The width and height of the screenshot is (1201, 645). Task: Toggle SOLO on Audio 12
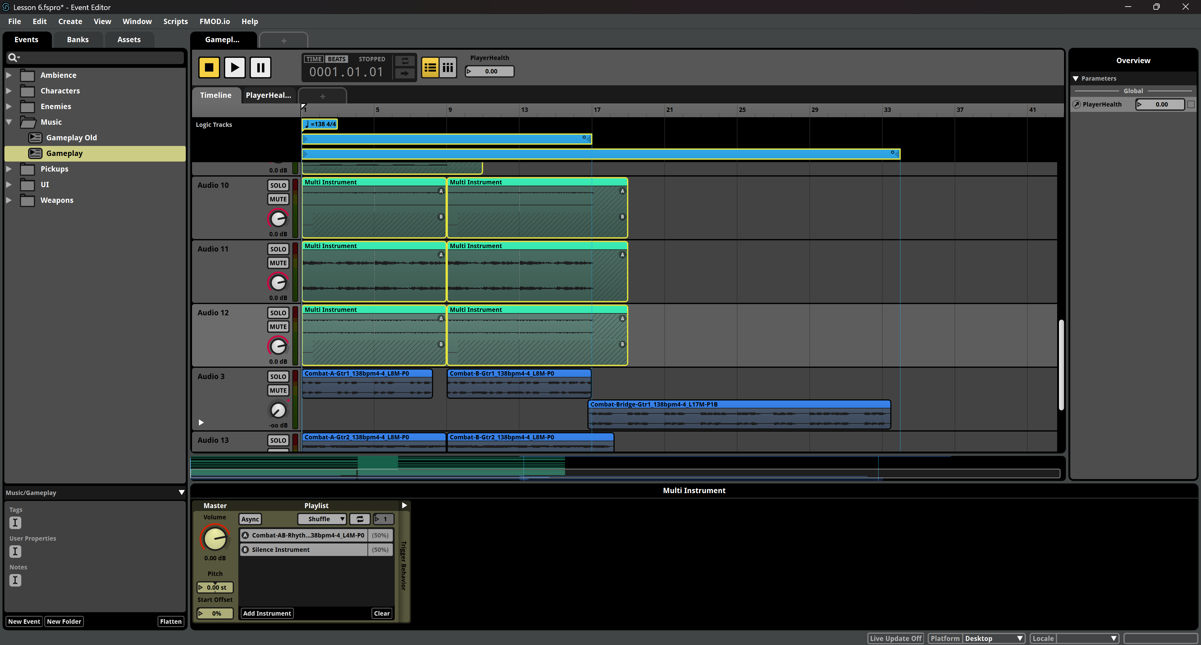(x=278, y=313)
